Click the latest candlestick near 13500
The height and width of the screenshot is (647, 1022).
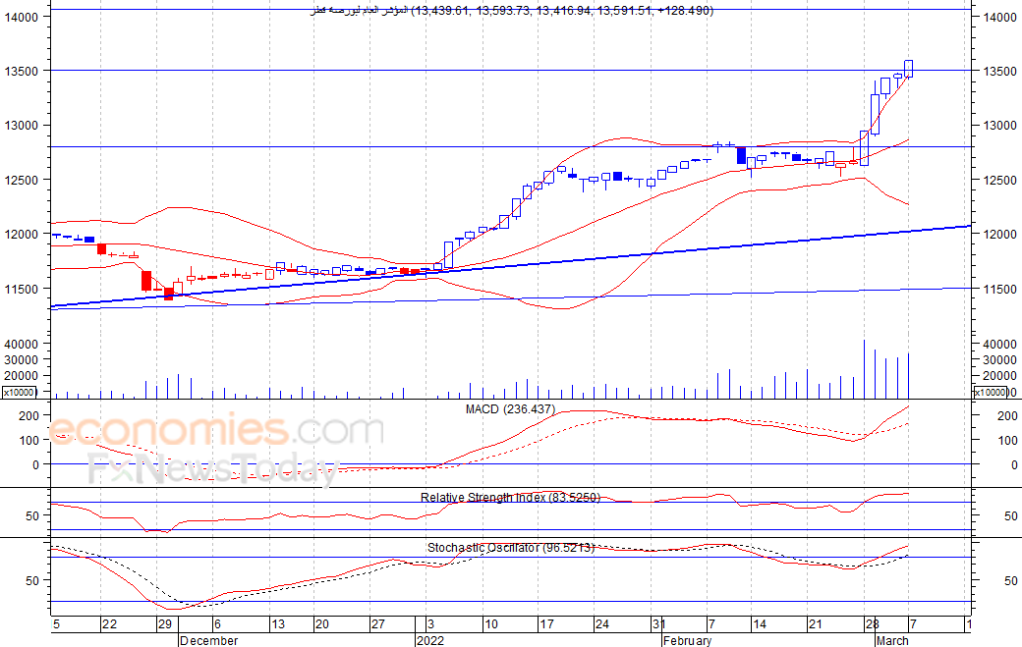[909, 69]
